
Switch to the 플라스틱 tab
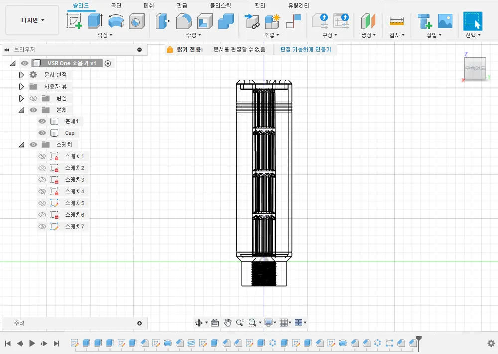(221, 5)
